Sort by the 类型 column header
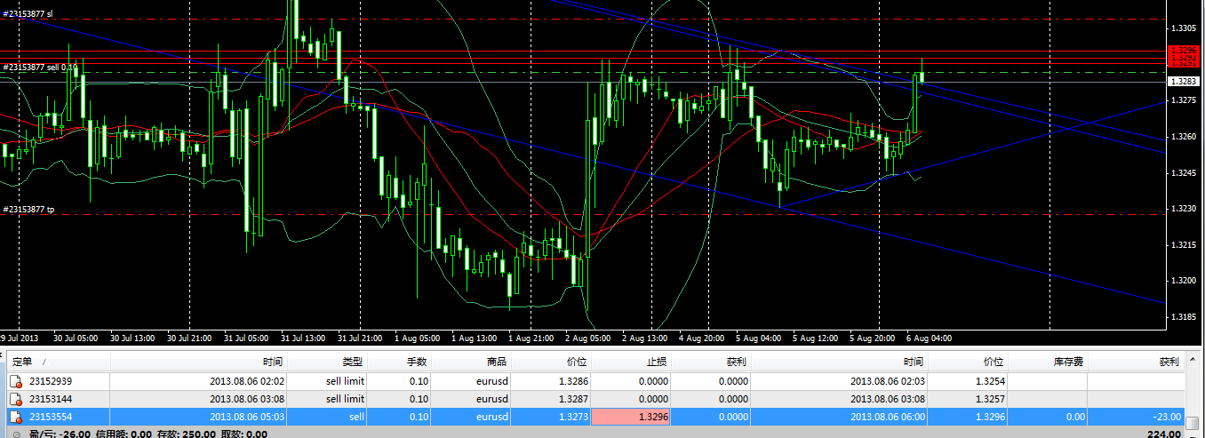 coord(328,362)
